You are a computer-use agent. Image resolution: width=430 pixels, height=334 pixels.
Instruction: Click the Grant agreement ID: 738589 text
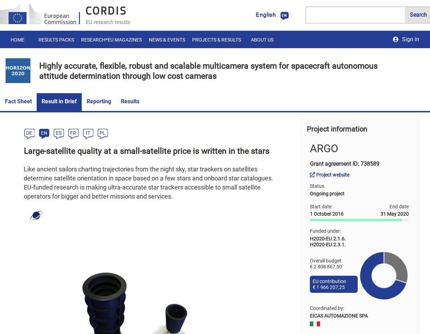tap(344, 164)
